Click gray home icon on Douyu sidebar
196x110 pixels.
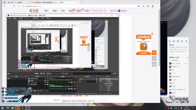154,58
